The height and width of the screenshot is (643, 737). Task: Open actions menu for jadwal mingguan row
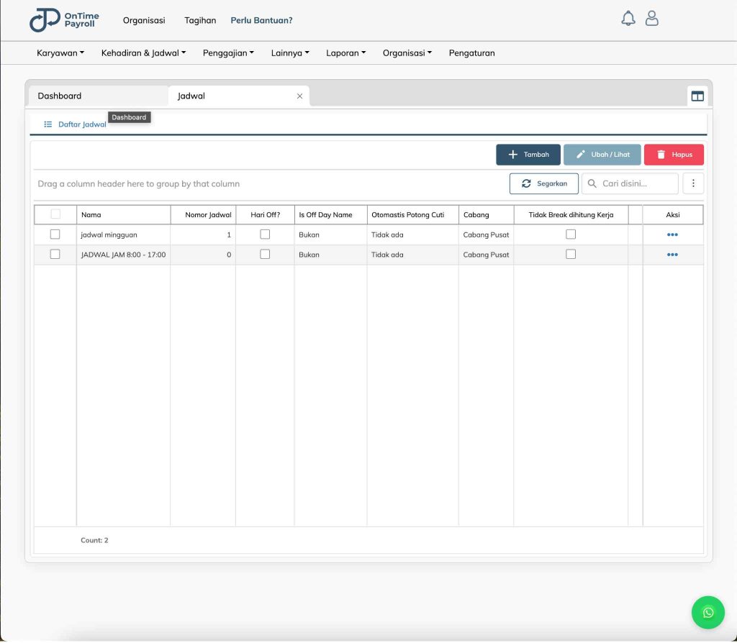click(672, 234)
